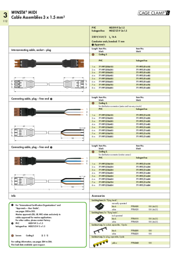The height and width of the screenshot is (258, 182).
Task: Click the 'Accessories' section heading
Action: 98,196
